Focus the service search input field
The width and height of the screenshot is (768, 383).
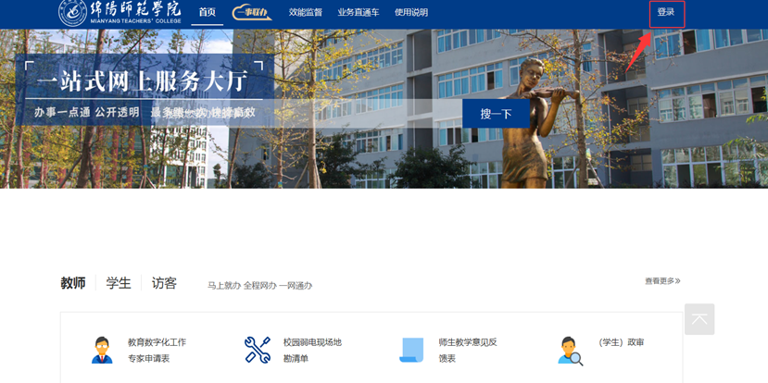point(306,113)
